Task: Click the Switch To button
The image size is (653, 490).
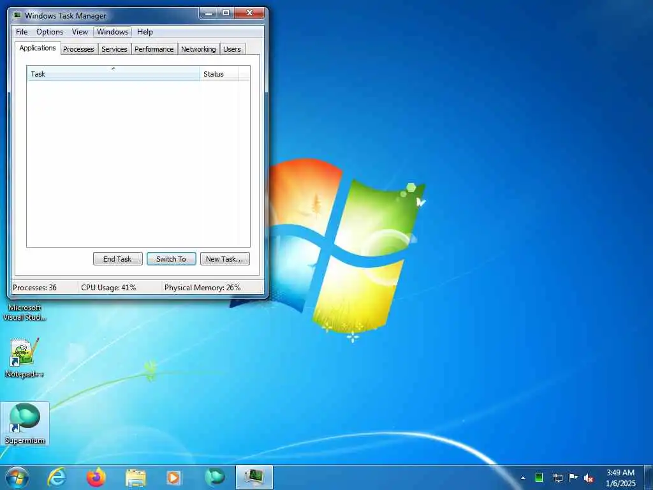Action: [171, 259]
